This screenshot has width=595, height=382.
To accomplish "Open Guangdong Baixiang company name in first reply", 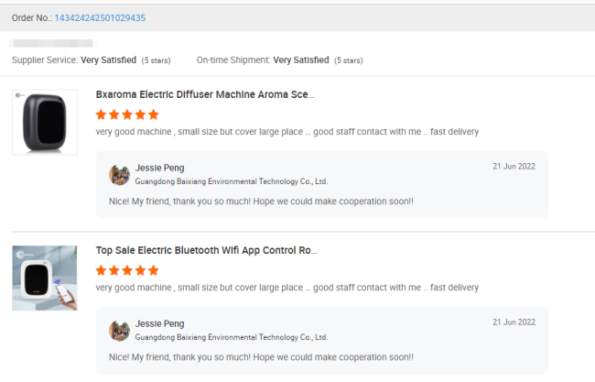I will pyautogui.click(x=232, y=181).
